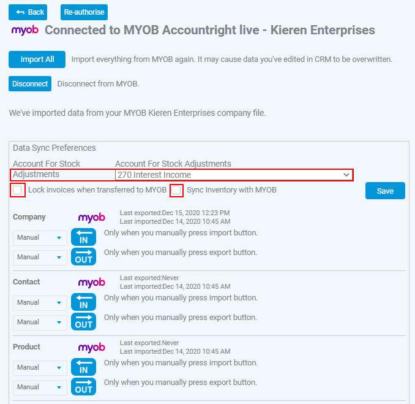The height and width of the screenshot is (404, 415).
Task: Disconnect from MYOB
Action: pyautogui.click(x=30, y=84)
